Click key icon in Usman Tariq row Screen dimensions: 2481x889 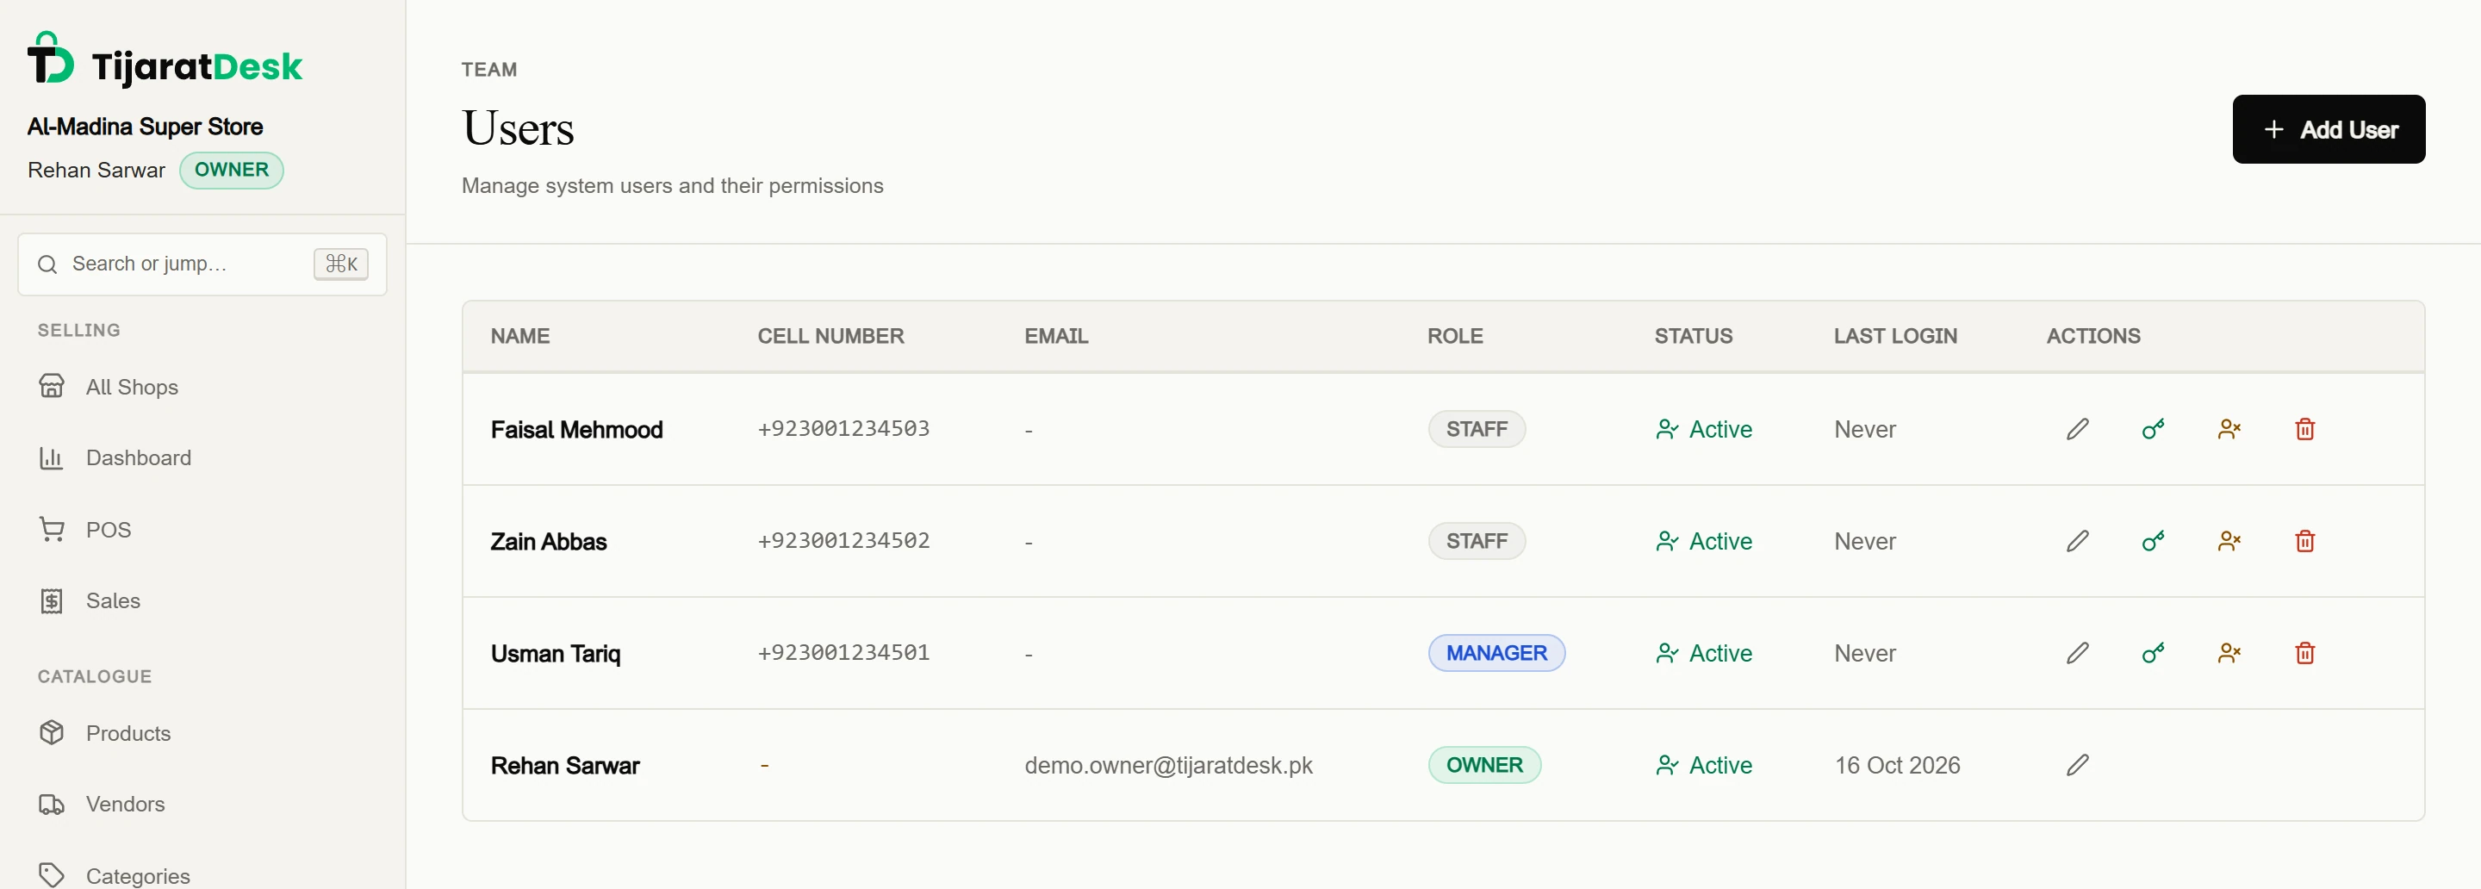pyautogui.click(x=2153, y=652)
